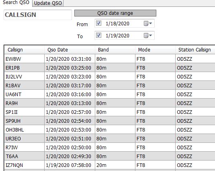Viewport: 215px width, 171px height.
Task: Open the From date calendar picker
Action: point(148,23)
